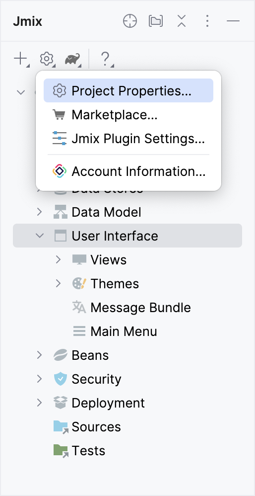Open the vertical three-dot options menu
Viewport: 255px width, 496px height.
click(x=207, y=21)
